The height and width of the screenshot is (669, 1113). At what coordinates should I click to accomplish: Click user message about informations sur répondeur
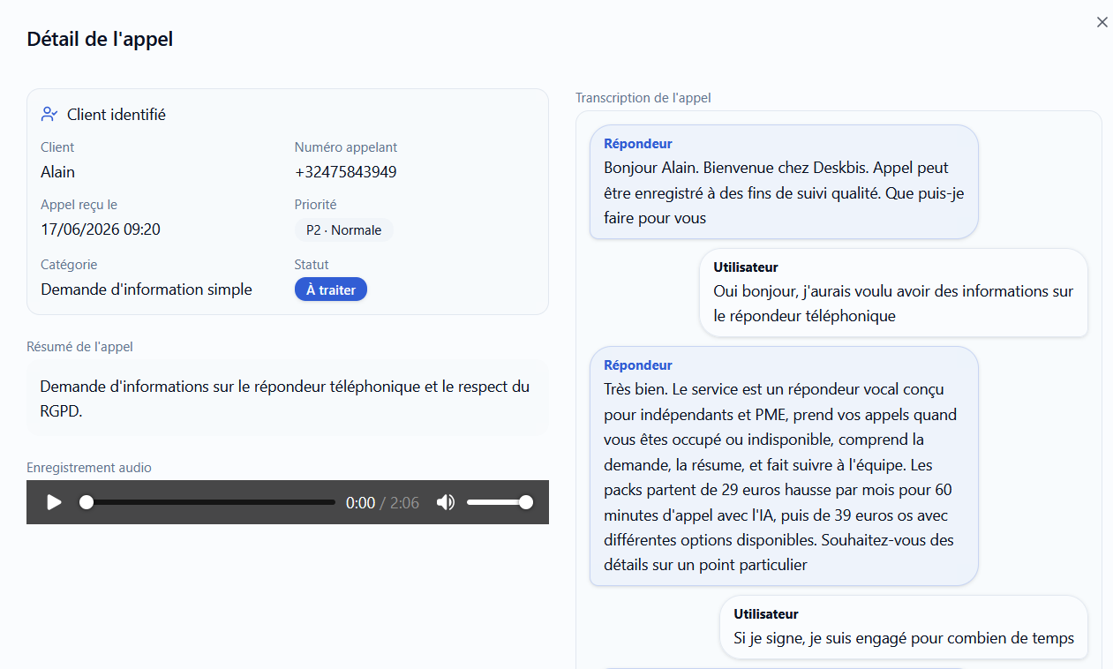pyautogui.click(x=893, y=293)
